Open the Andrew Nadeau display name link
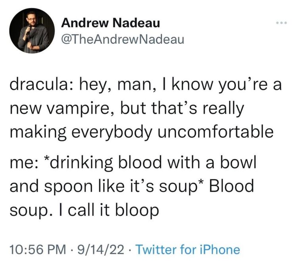 tap(111, 23)
